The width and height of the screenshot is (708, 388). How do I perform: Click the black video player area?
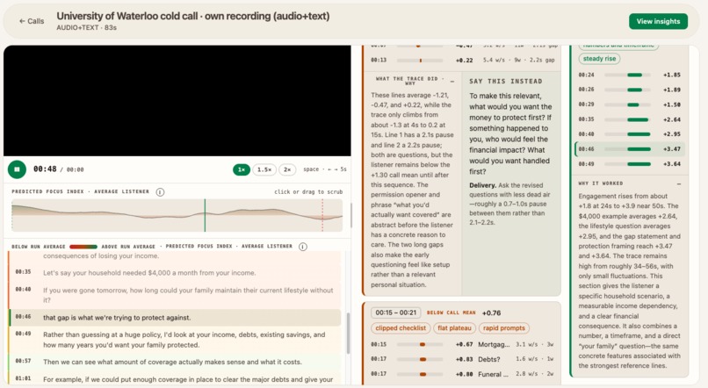click(x=177, y=101)
